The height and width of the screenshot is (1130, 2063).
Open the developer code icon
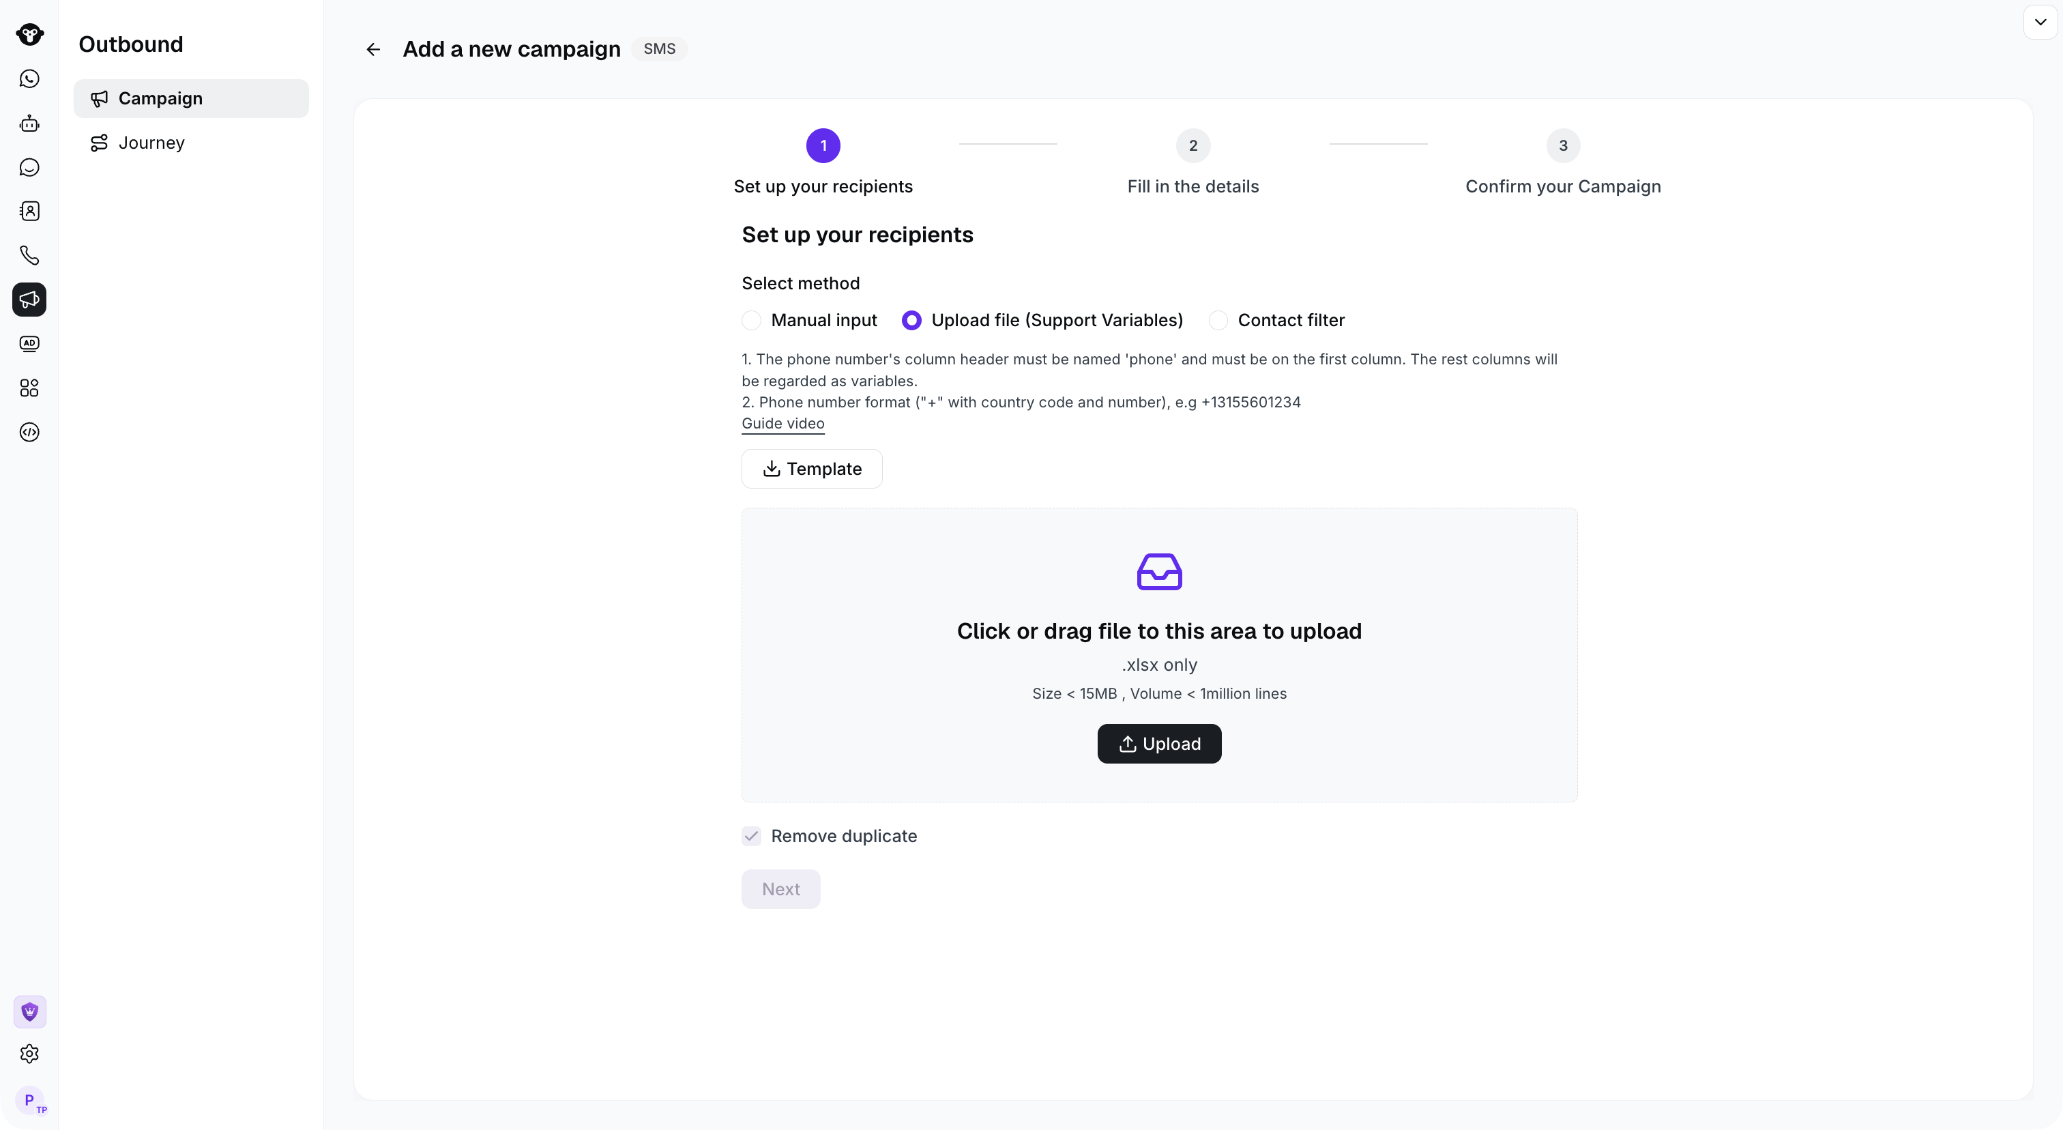(29, 433)
